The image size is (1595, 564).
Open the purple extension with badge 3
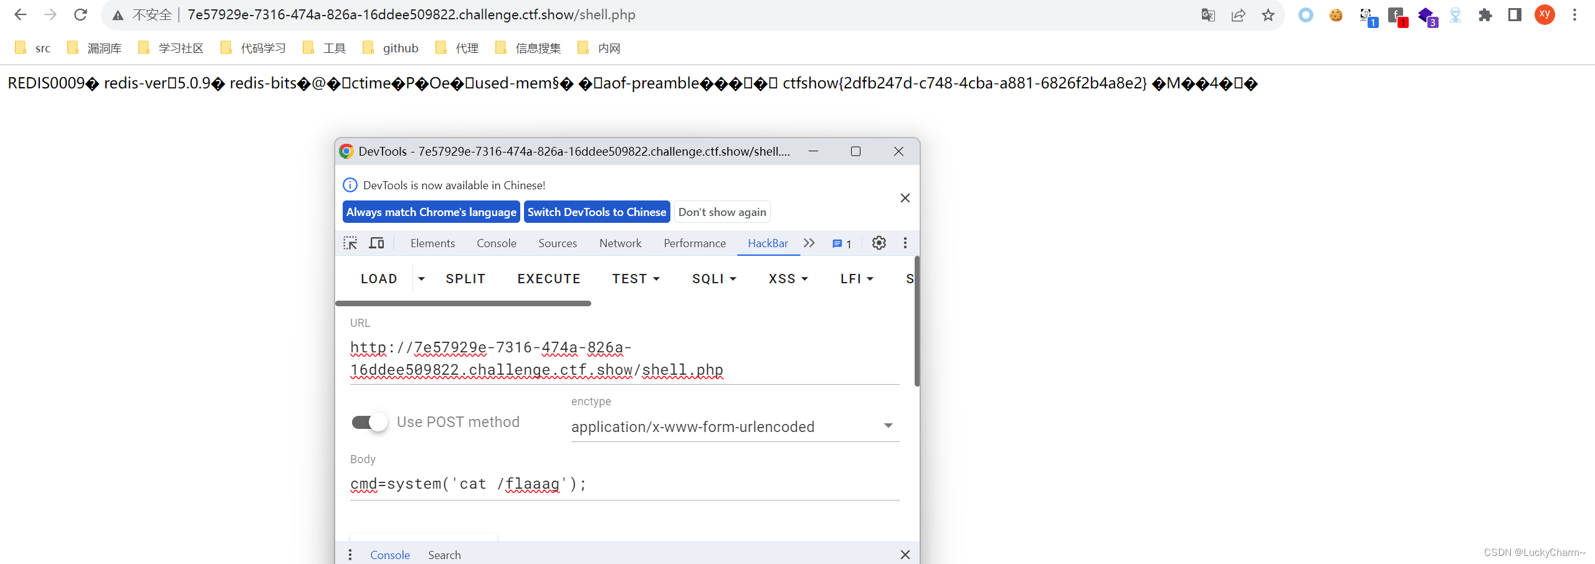pyautogui.click(x=1427, y=17)
